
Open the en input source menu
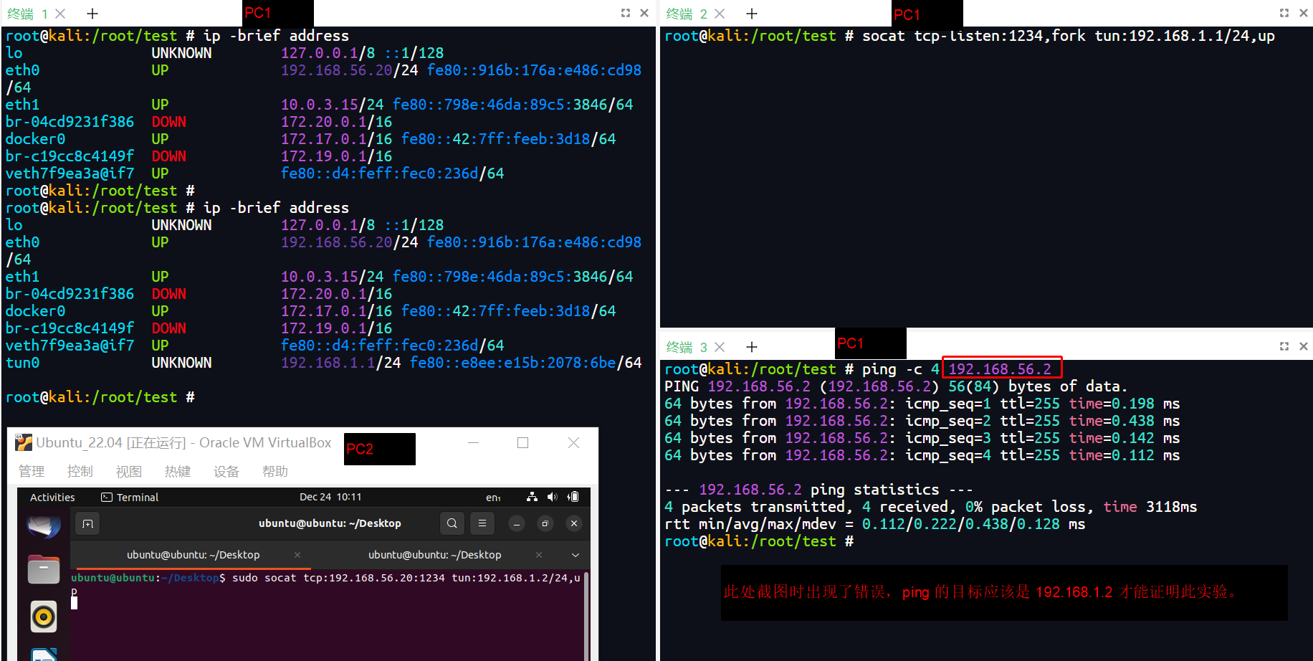493,498
